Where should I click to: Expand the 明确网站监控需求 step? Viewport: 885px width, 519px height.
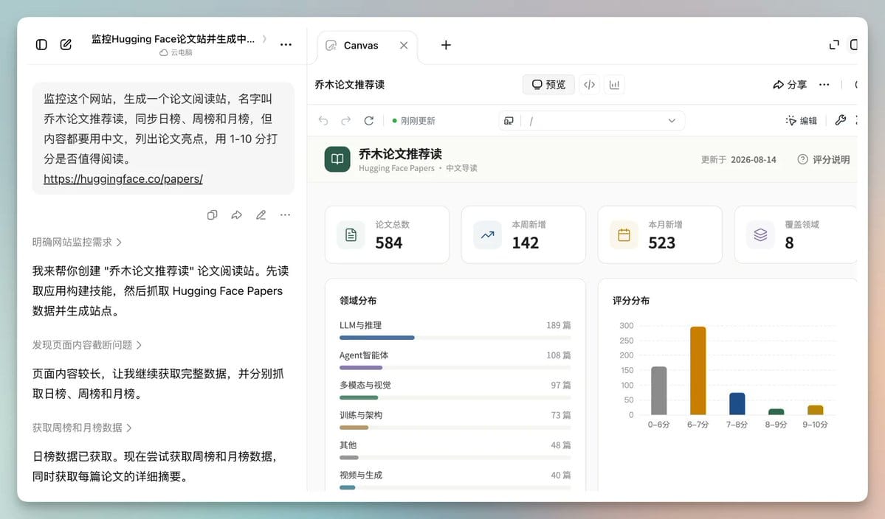click(77, 243)
